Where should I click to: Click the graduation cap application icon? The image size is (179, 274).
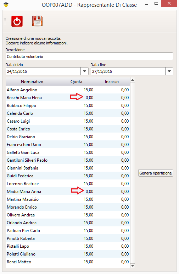[6, 5]
